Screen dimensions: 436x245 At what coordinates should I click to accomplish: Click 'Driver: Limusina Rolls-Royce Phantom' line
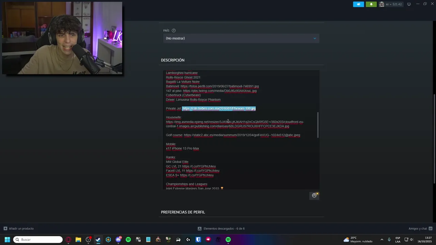193,100
